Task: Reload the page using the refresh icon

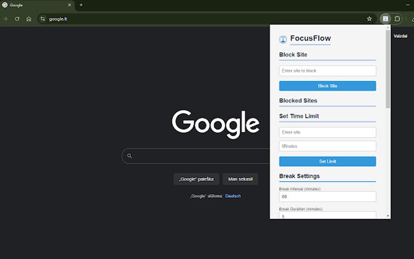Action: click(x=17, y=19)
